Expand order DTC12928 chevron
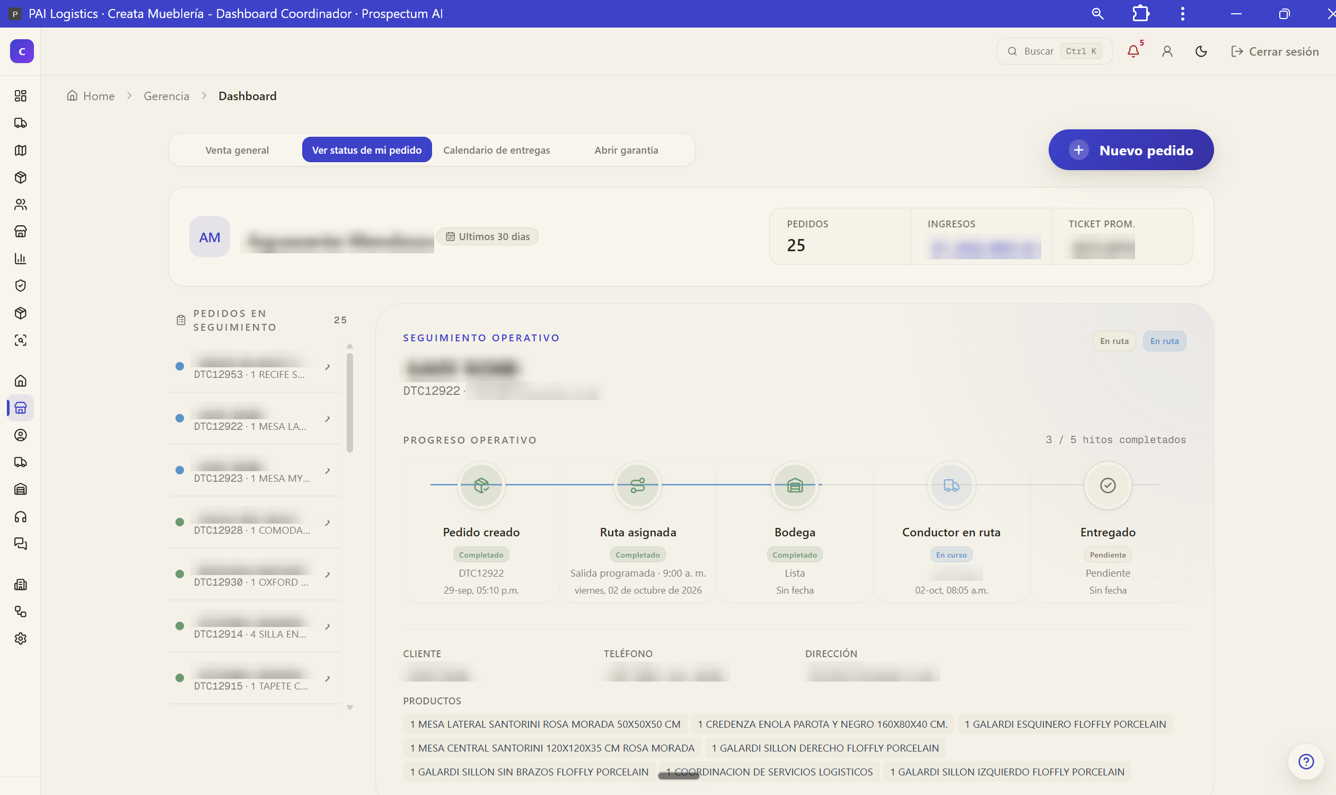1336x795 pixels. coord(328,523)
